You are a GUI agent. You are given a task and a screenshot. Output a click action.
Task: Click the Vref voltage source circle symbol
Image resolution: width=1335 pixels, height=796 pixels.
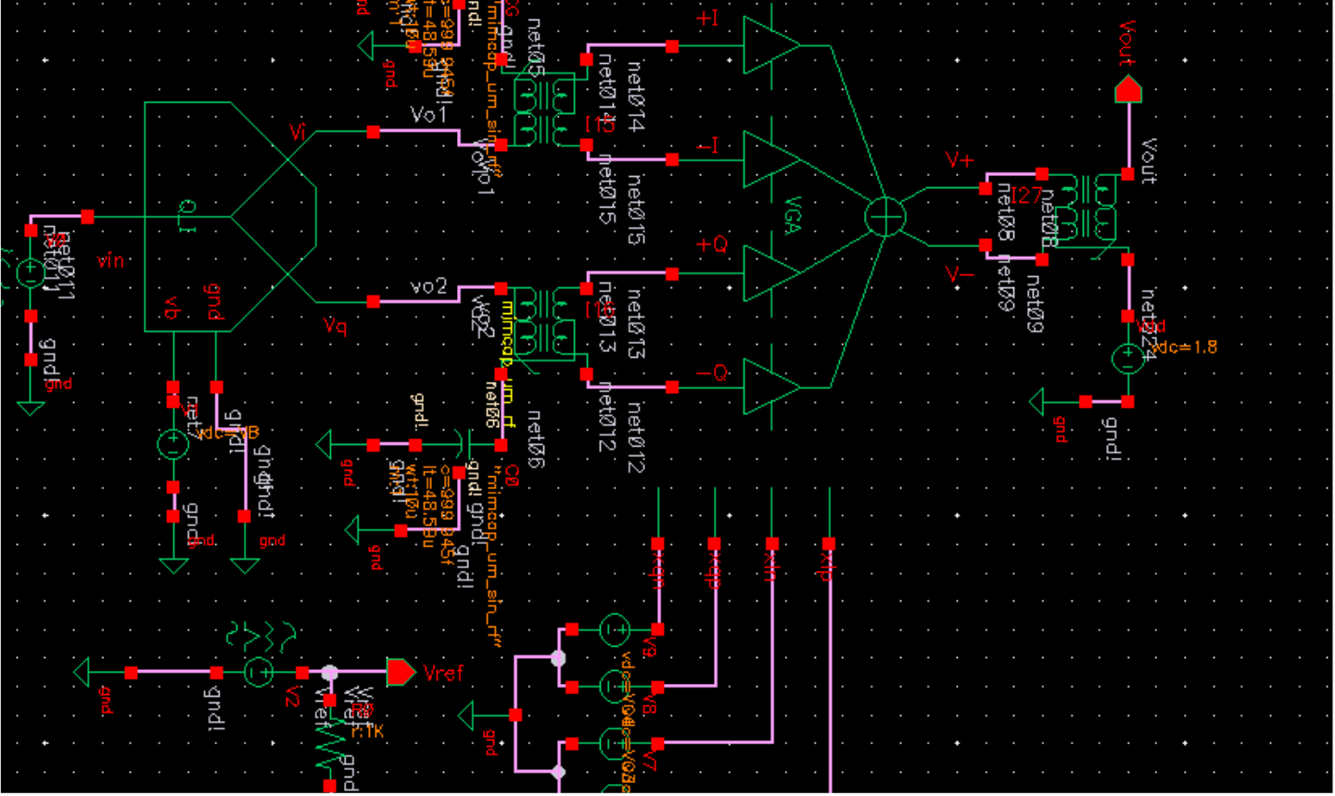(x=259, y=672)
